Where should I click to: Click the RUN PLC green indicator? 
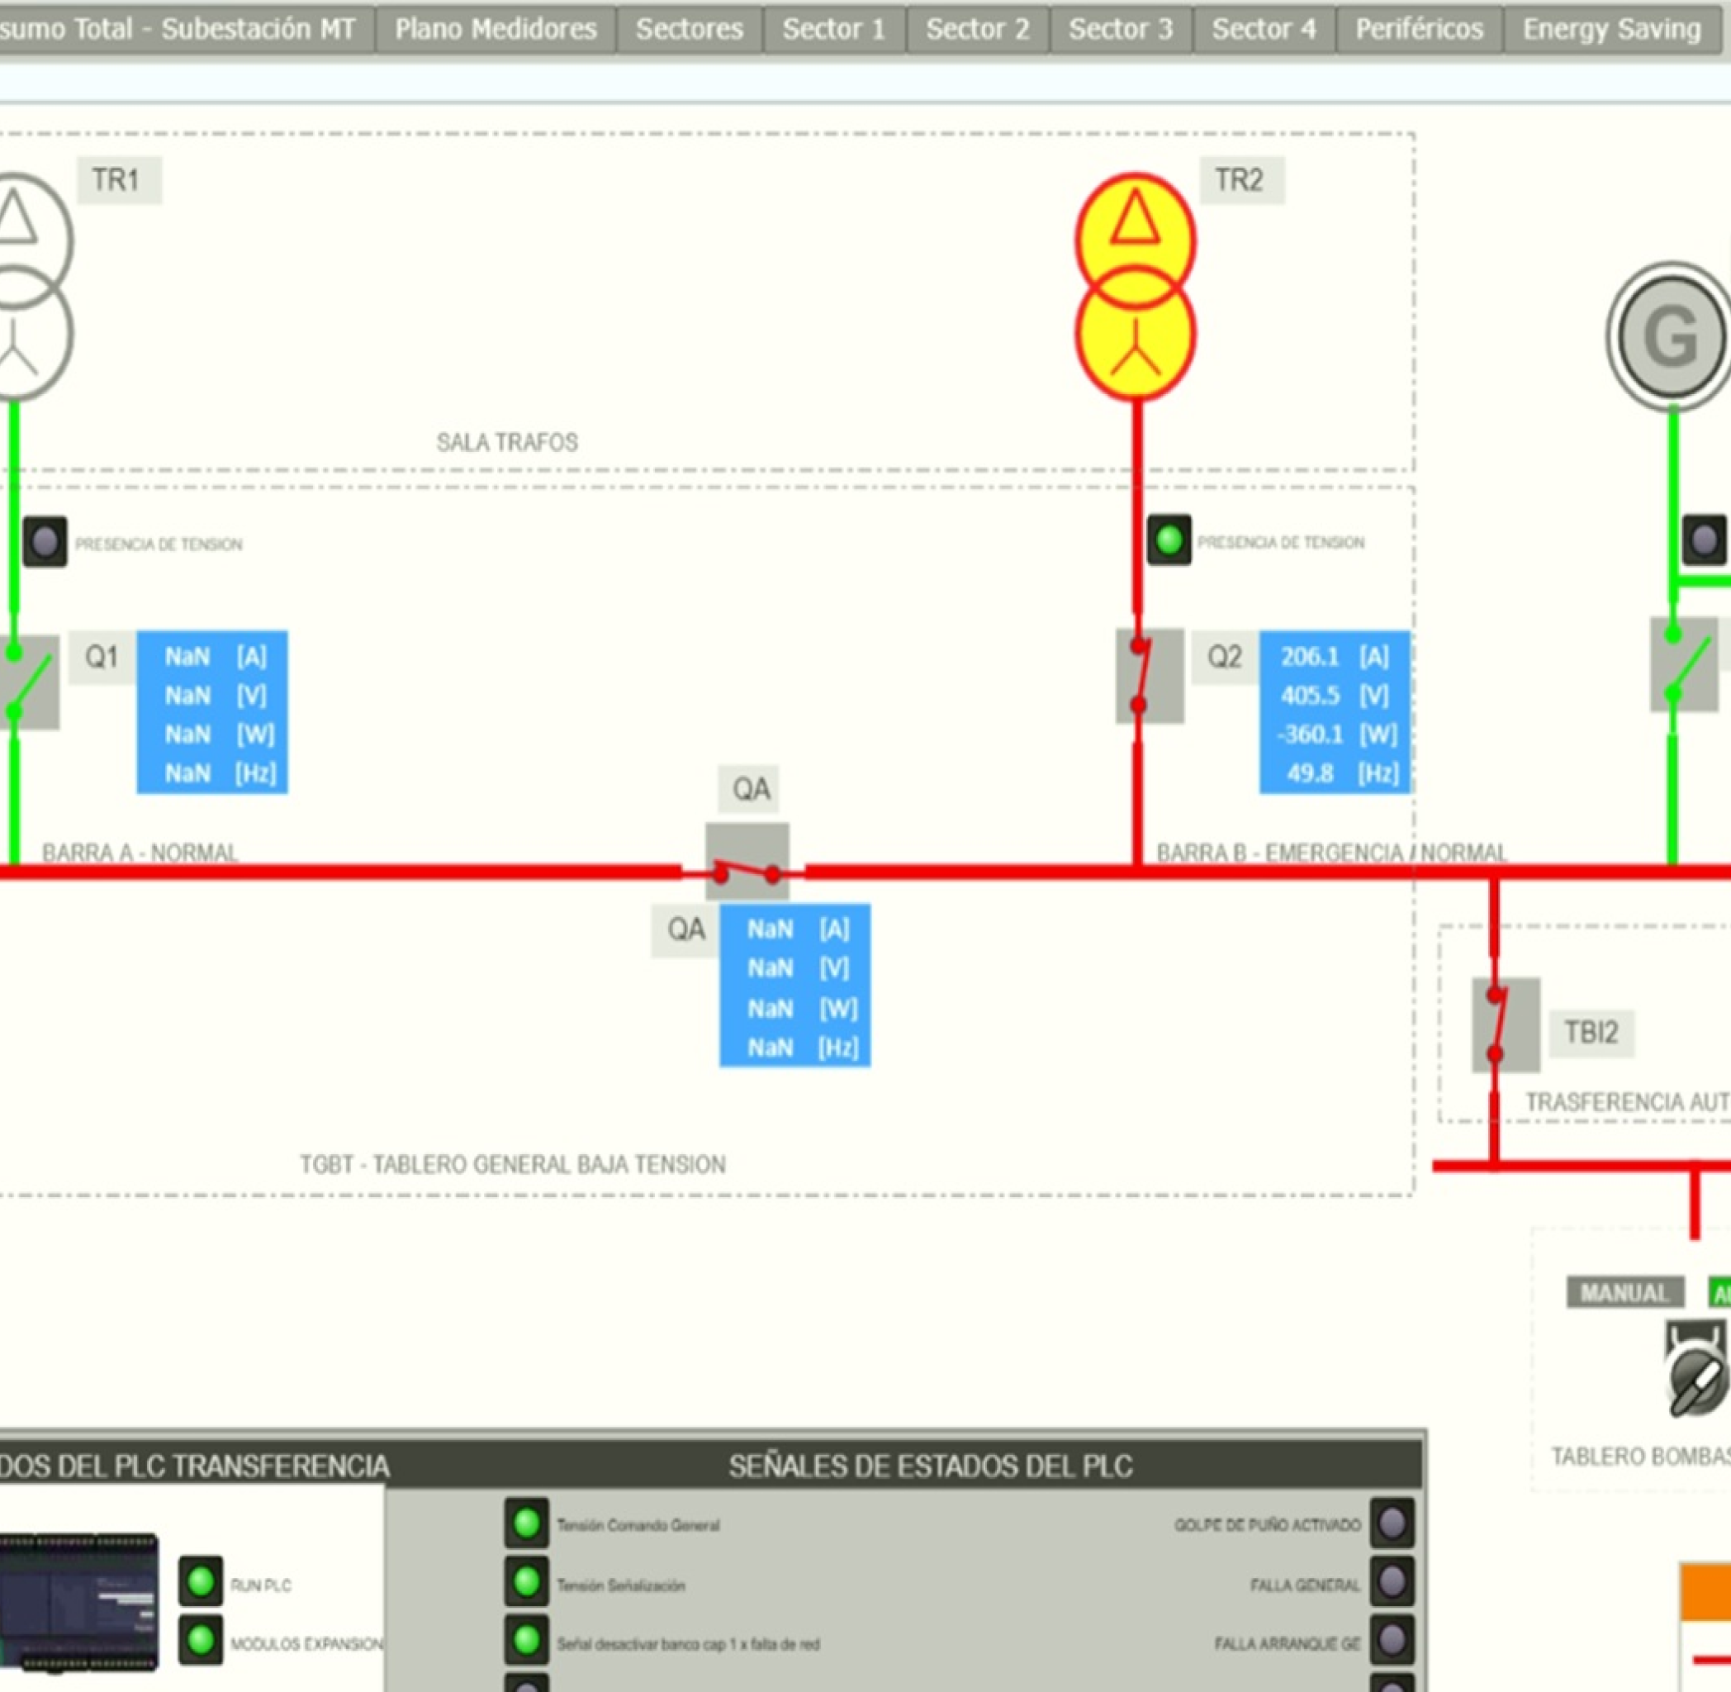(x=201, y=1581)
